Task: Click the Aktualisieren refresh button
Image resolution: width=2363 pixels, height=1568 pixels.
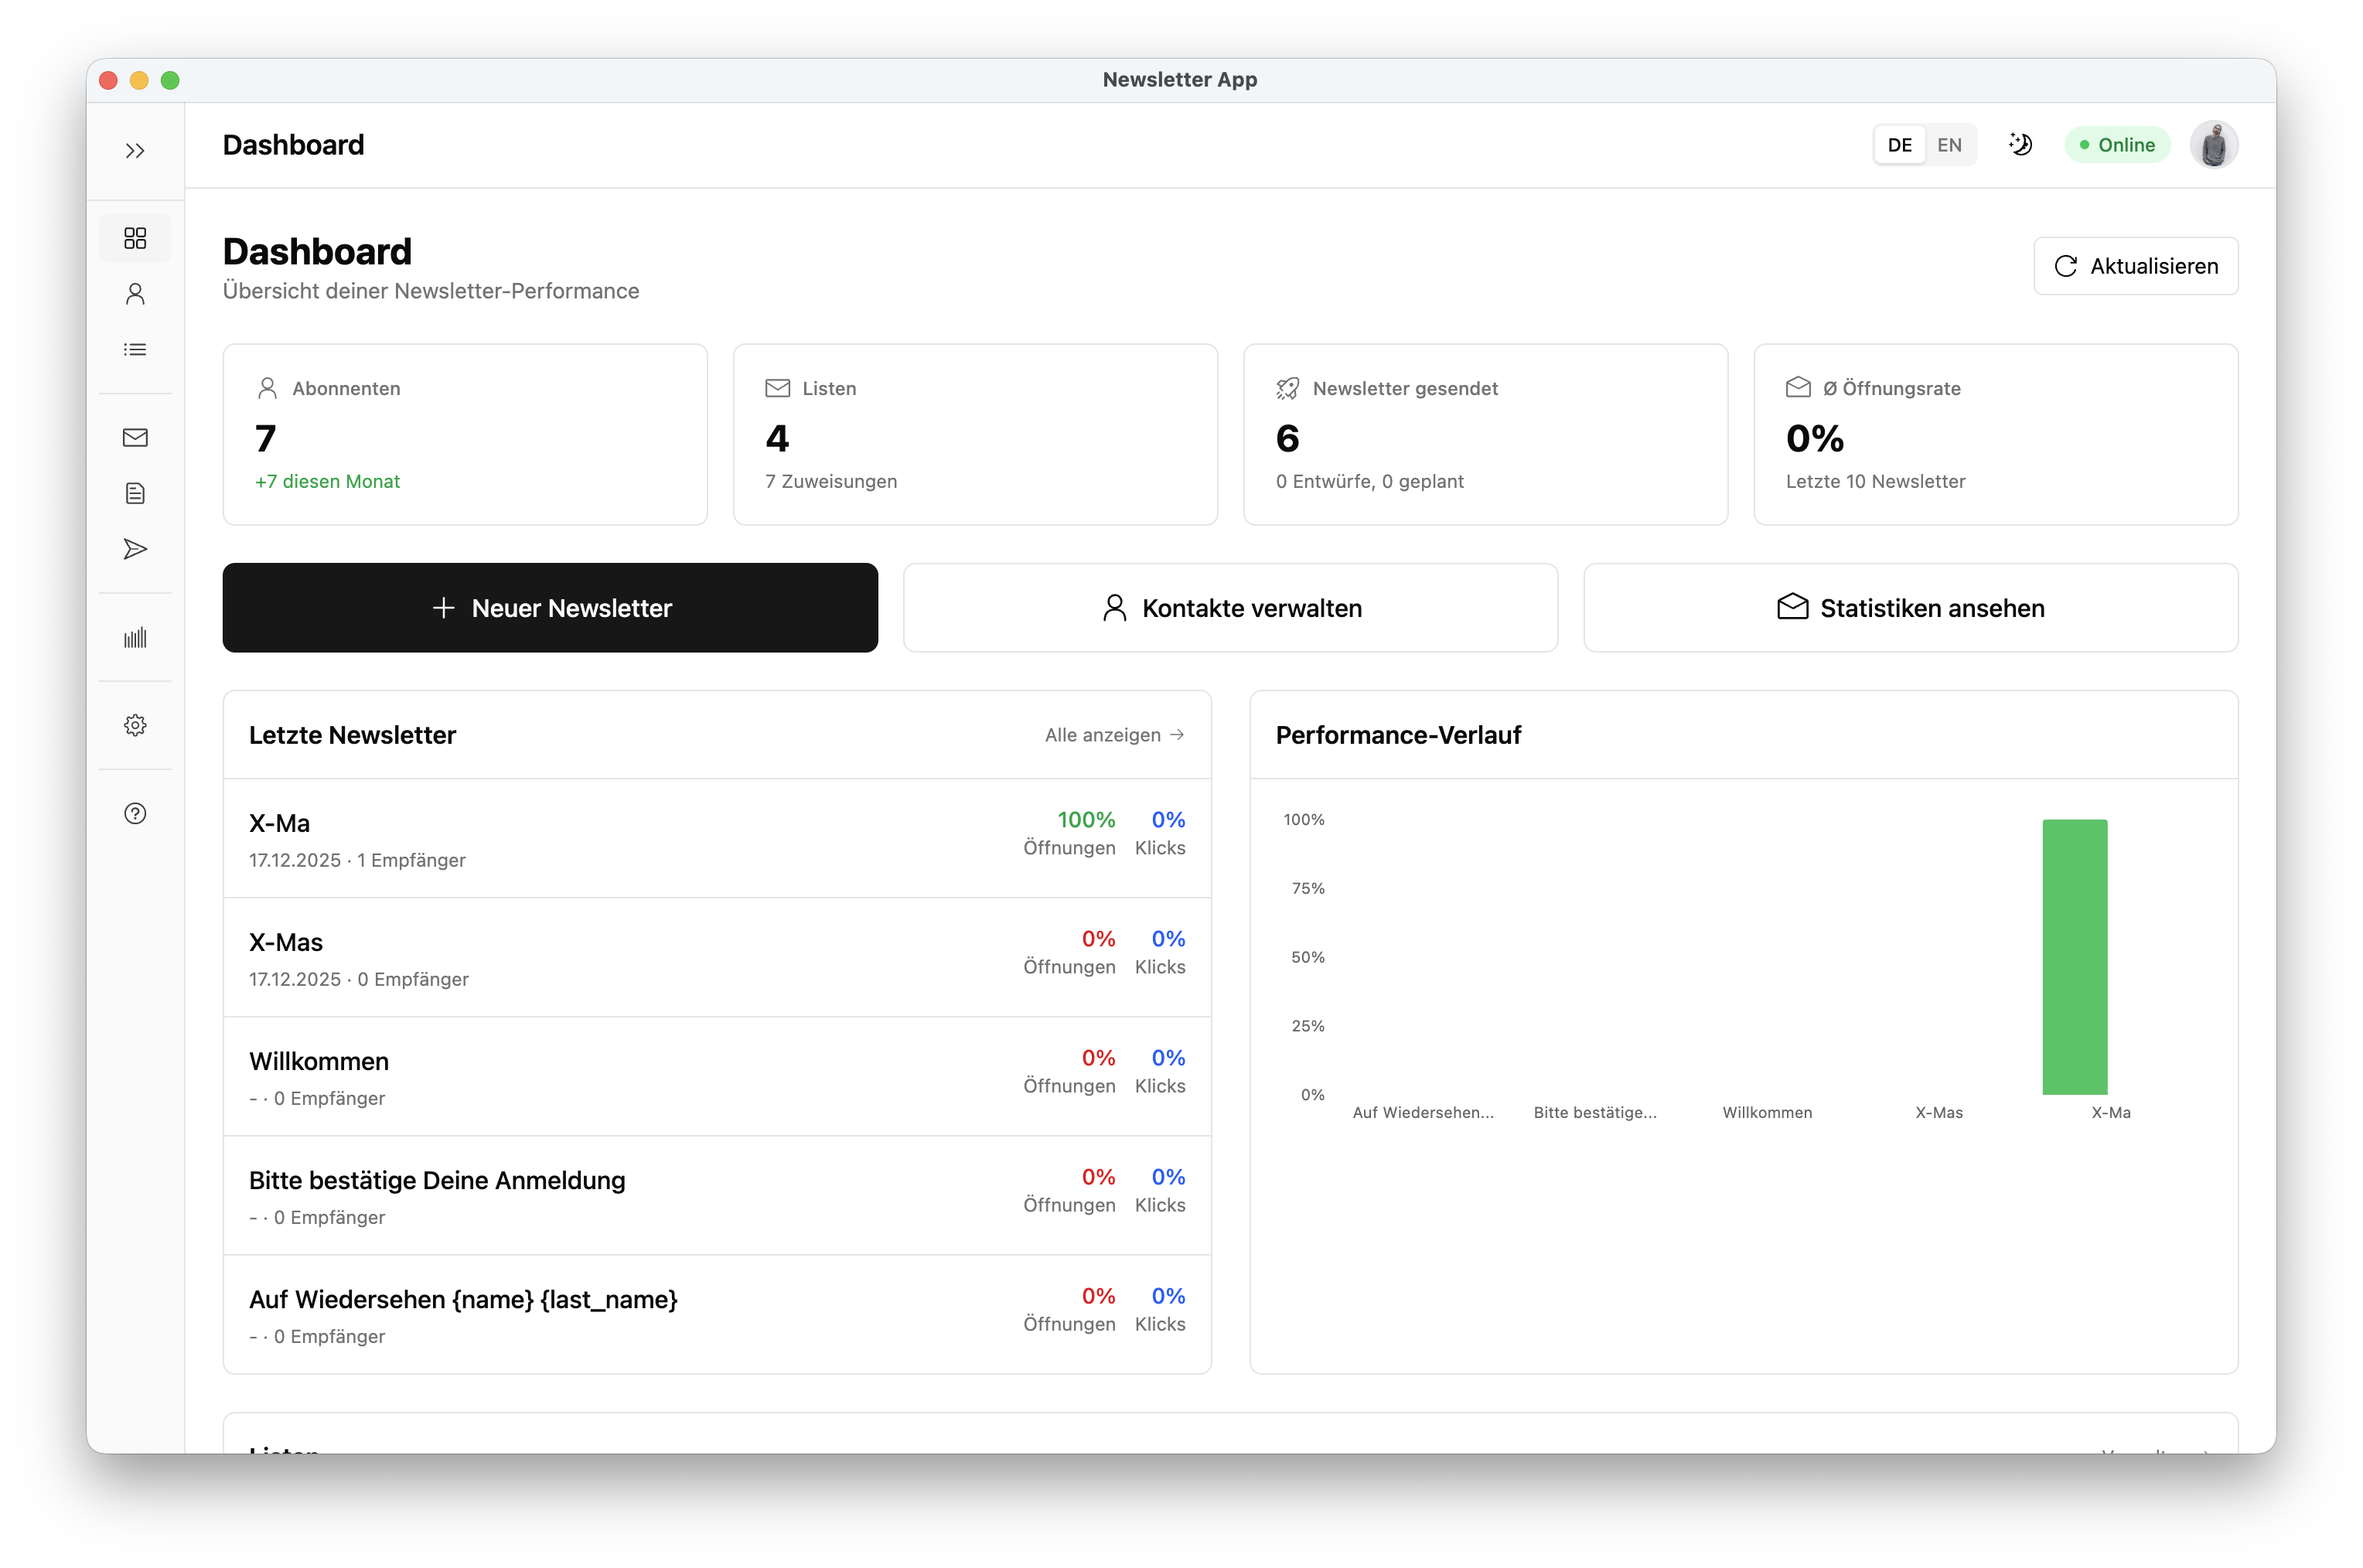Action: (x=2135, y=266)
